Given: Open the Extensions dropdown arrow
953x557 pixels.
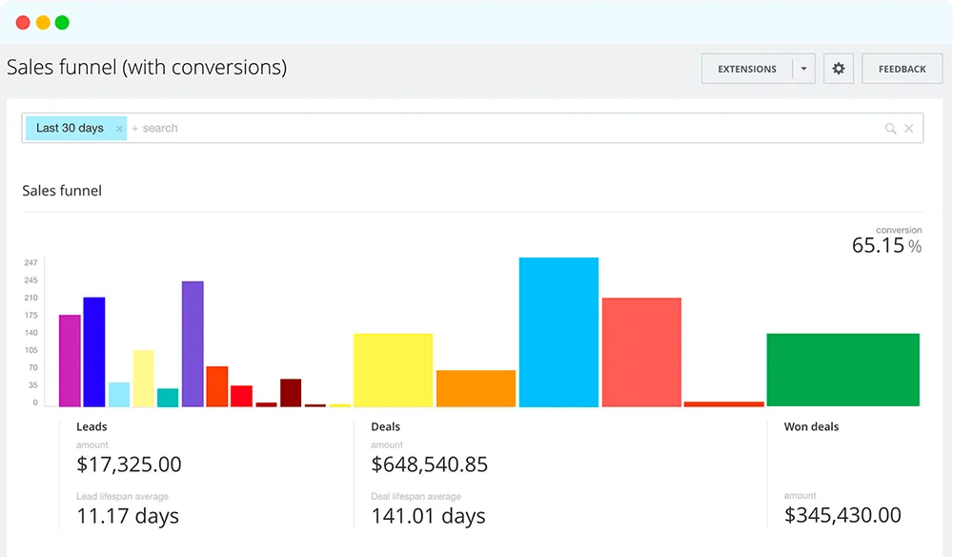Looking at the screenshot, I should click(x=803, y=68).
